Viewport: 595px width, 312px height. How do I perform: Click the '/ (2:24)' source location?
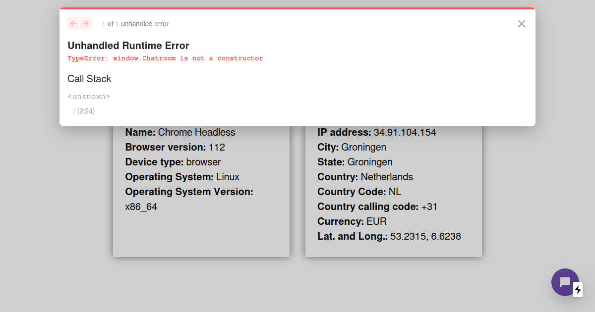(84, 111)
